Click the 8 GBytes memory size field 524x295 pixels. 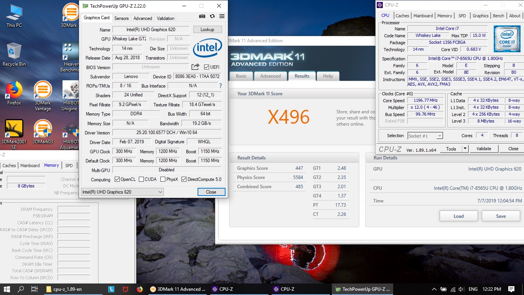pyautogui.click(x=26, y=186)
